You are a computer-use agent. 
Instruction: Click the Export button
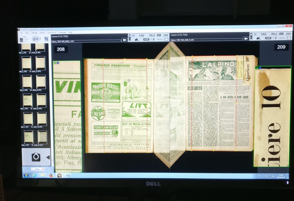38,169
